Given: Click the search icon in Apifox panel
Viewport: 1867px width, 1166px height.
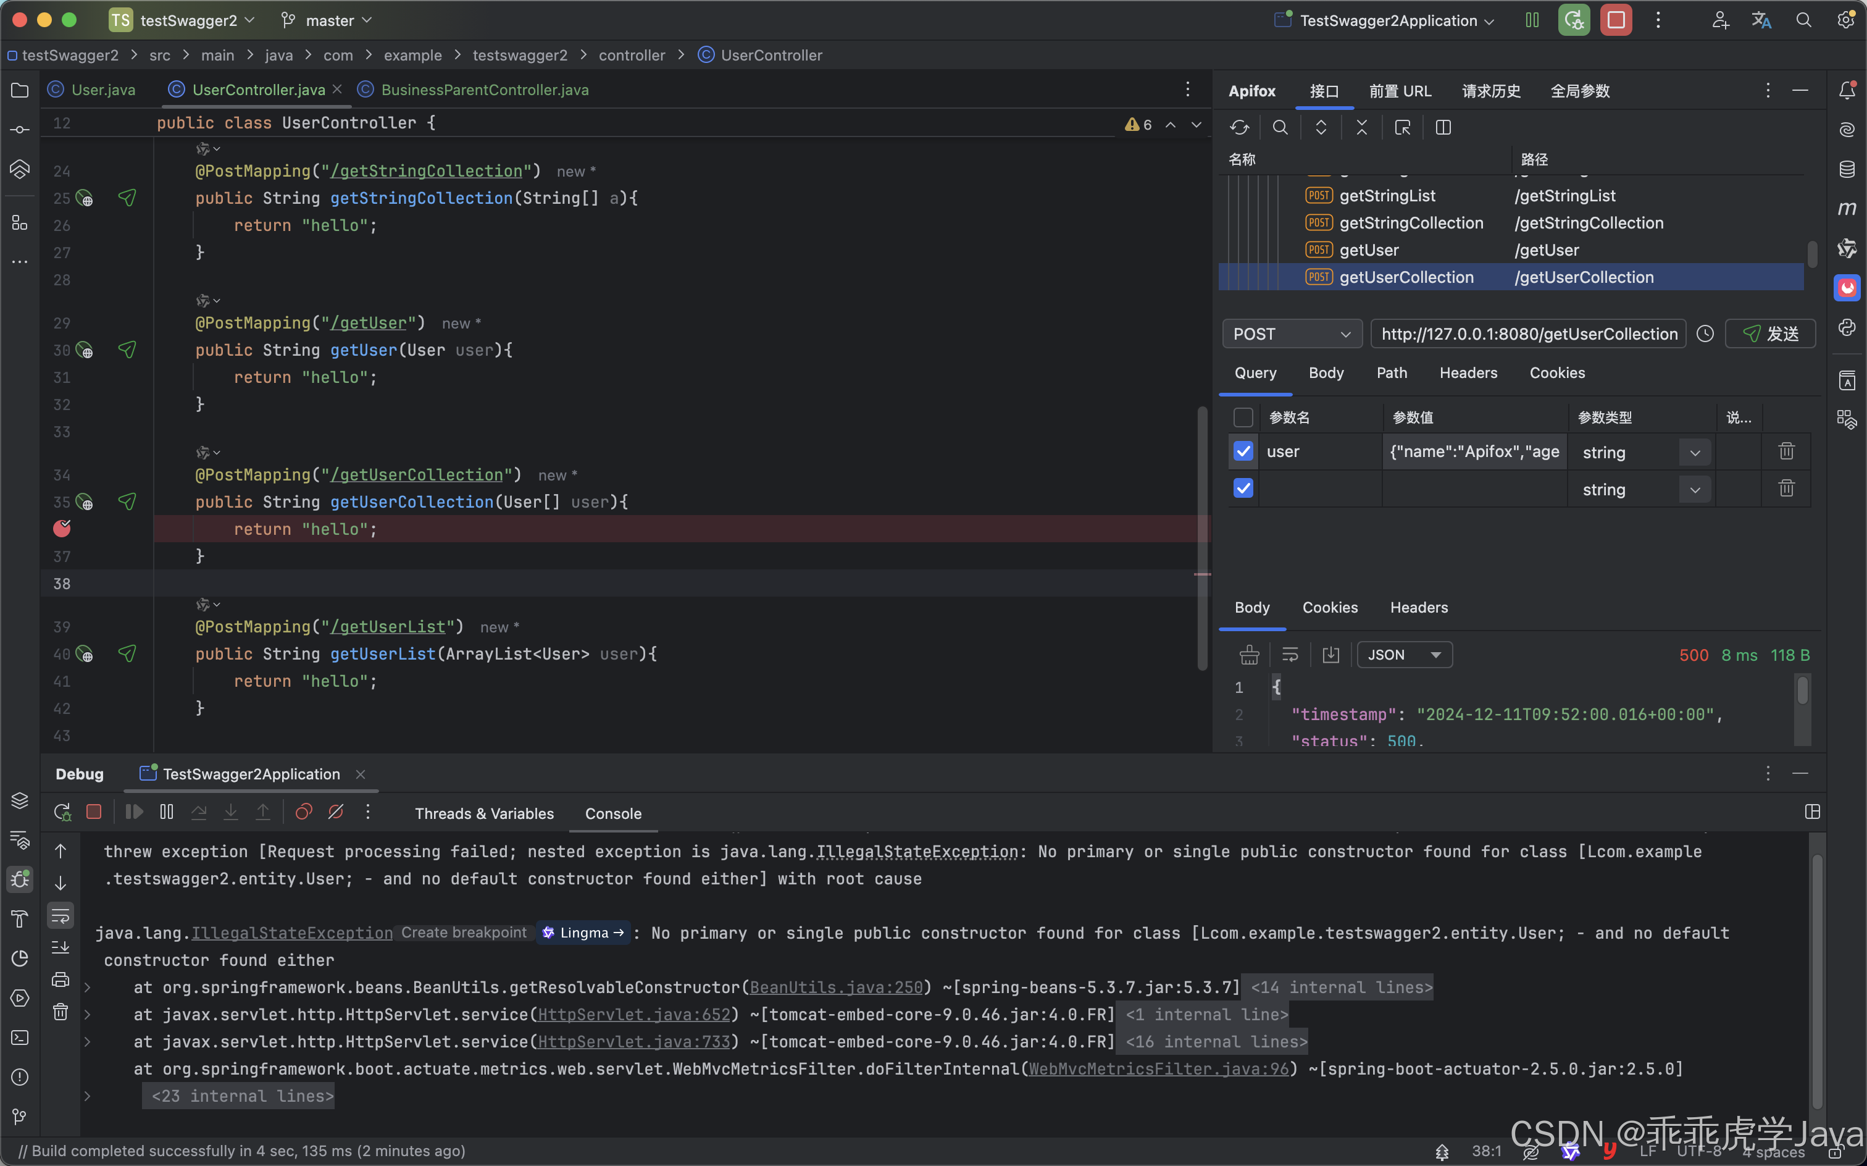Looking at the screenshot, I should coord(1280,127).
